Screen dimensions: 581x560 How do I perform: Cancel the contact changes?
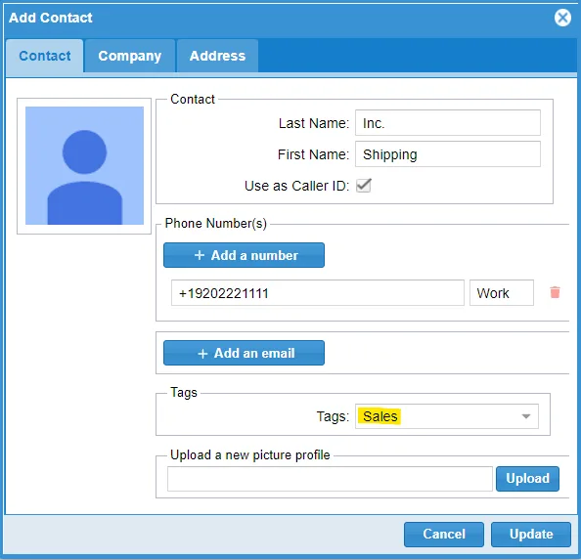pos(443,534)
